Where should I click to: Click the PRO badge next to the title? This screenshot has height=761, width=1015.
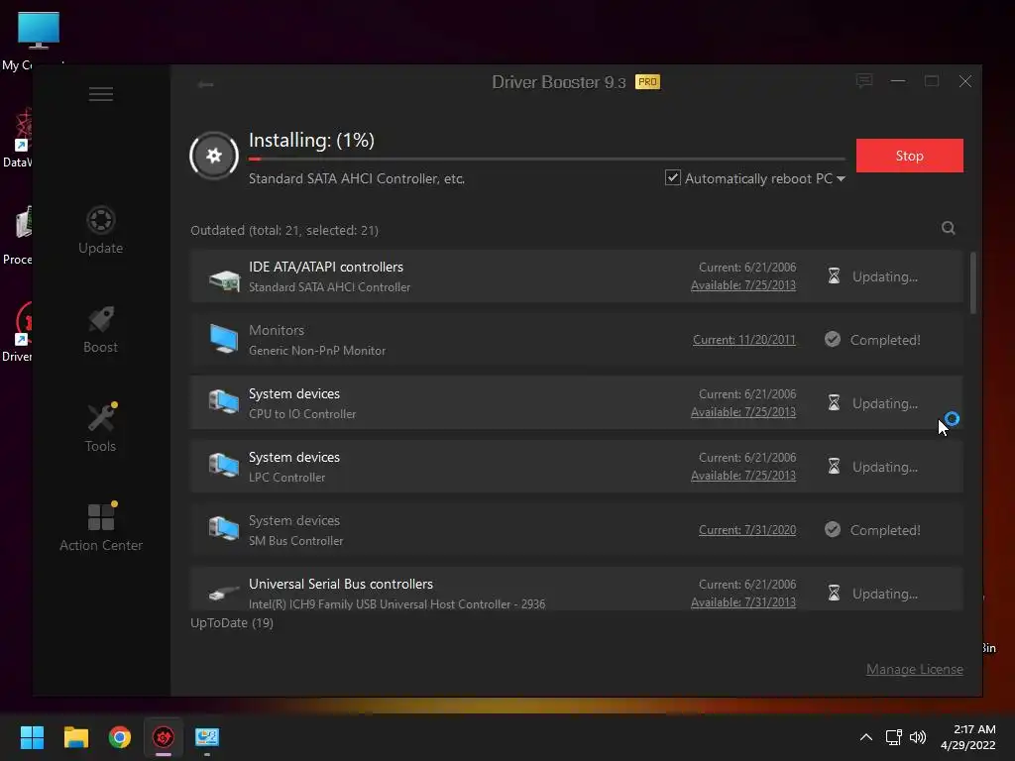(647, 81)
